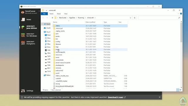Dismiss the launcher support notification banner
188x106 pixels.
pos(160,97)
